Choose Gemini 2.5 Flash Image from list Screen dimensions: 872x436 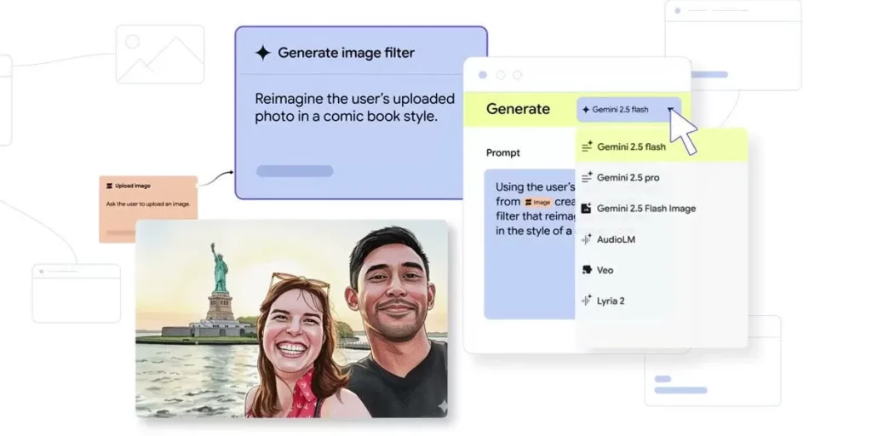pos(645,209)
